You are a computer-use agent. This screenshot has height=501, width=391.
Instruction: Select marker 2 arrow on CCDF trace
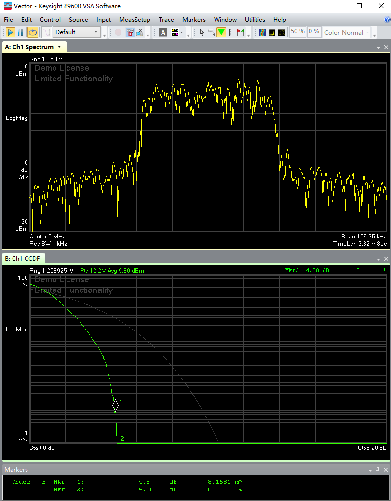tap(117, 440)
